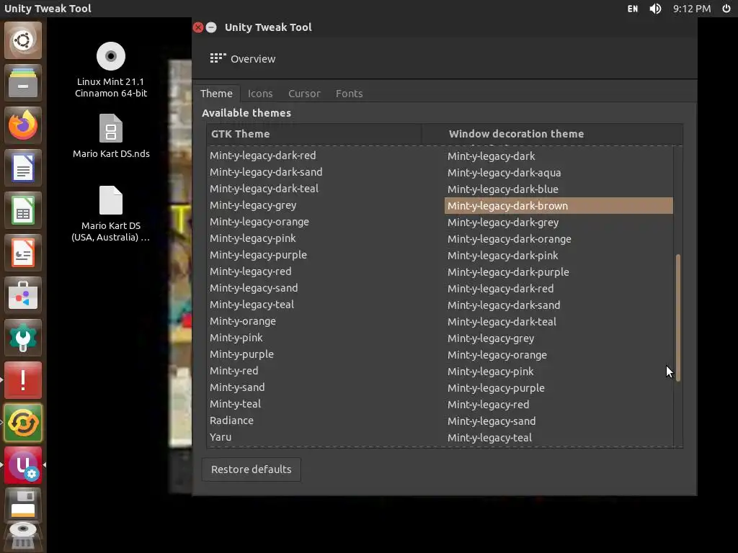Select Mint-y-legacy-pink window decoration
The width and height of the screenshot is (738, 553).
point(559,372)
